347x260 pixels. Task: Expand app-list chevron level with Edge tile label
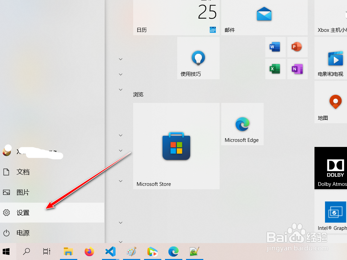point(121,135)
